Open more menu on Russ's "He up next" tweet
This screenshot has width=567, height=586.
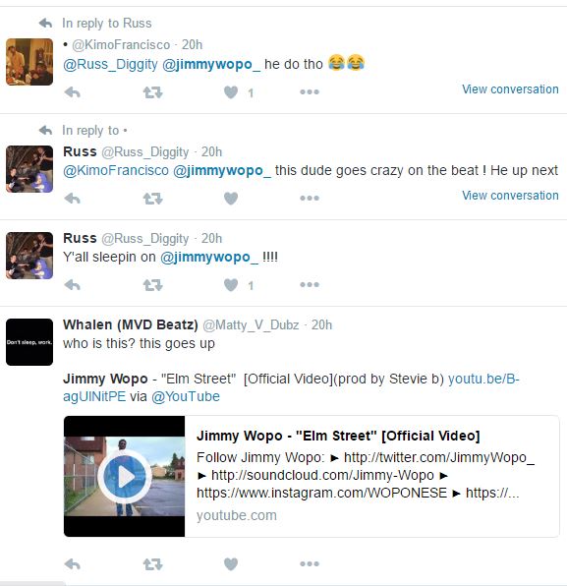point(310,198)
